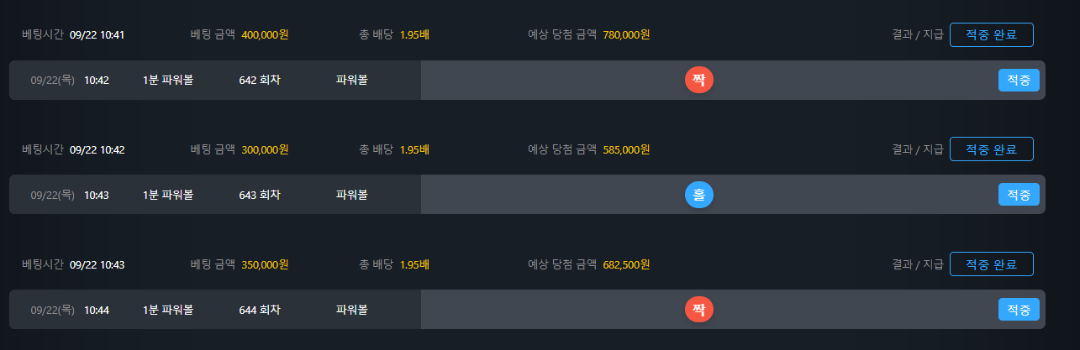Image resolution: width=1080 pixels, height=350 pixels.
Task: Select the 643 회차 round text
Action: [x=259, y=195]
